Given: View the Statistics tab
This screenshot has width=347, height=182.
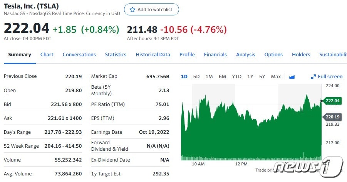Looking at the screenshot, I should 116,55.
